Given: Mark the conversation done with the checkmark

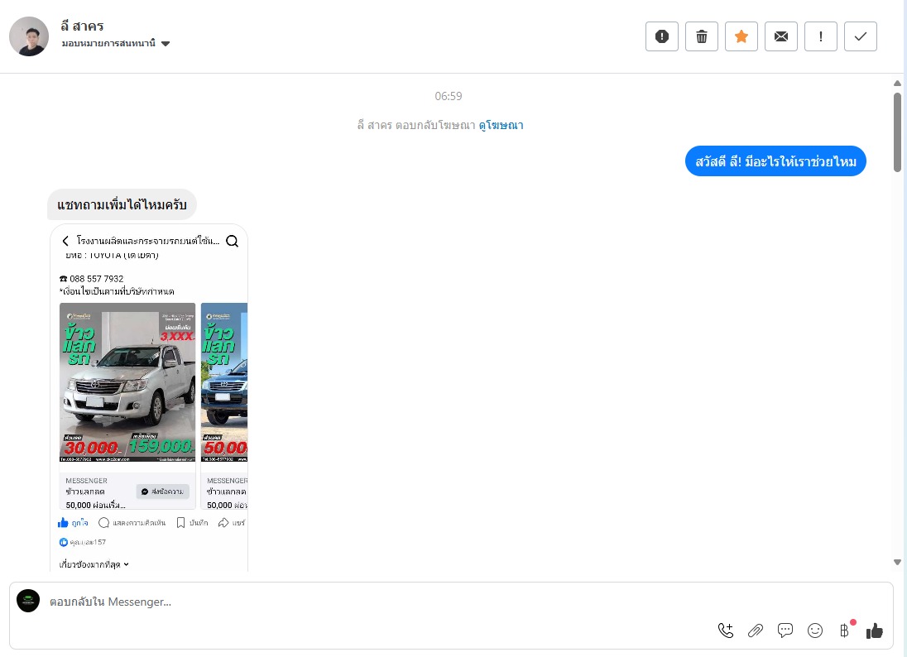Looking at the screenshot, I should (x=860, y=36).
